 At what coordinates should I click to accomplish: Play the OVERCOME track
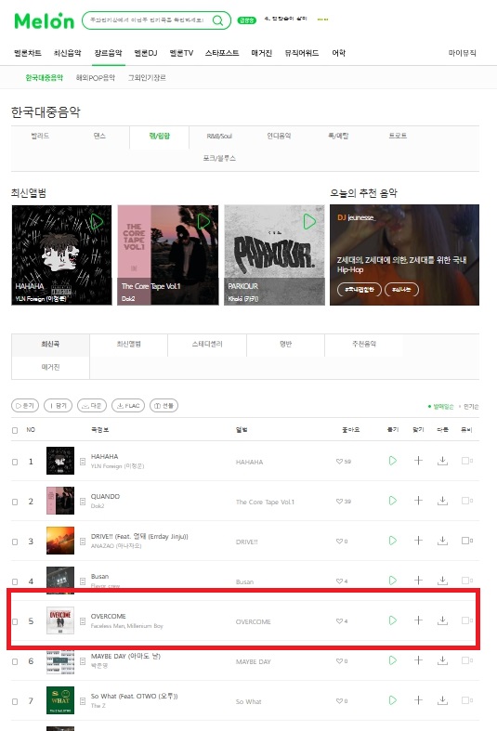click(x=393, y=620)
